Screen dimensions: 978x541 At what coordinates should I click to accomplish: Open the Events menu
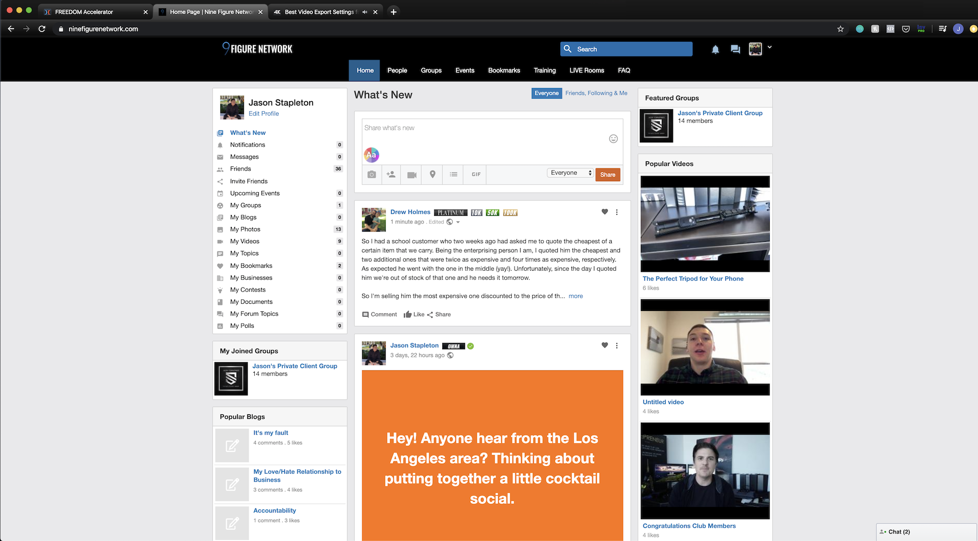click(465, 70)
